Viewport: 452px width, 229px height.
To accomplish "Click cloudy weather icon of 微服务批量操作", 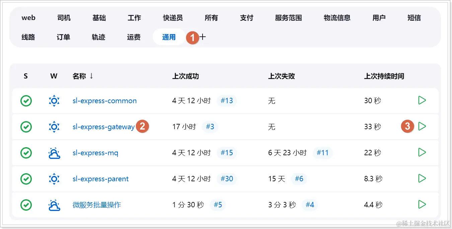I will (x=54, y=205).
